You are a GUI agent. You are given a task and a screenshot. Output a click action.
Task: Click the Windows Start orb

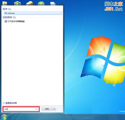[4, 117]
